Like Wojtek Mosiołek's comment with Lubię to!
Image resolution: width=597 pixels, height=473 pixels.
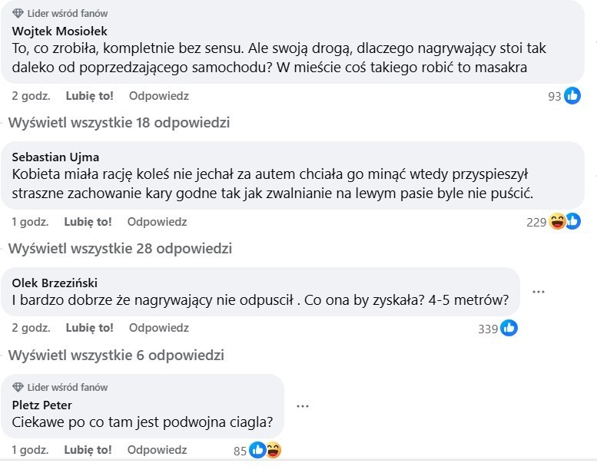point(89,96)
